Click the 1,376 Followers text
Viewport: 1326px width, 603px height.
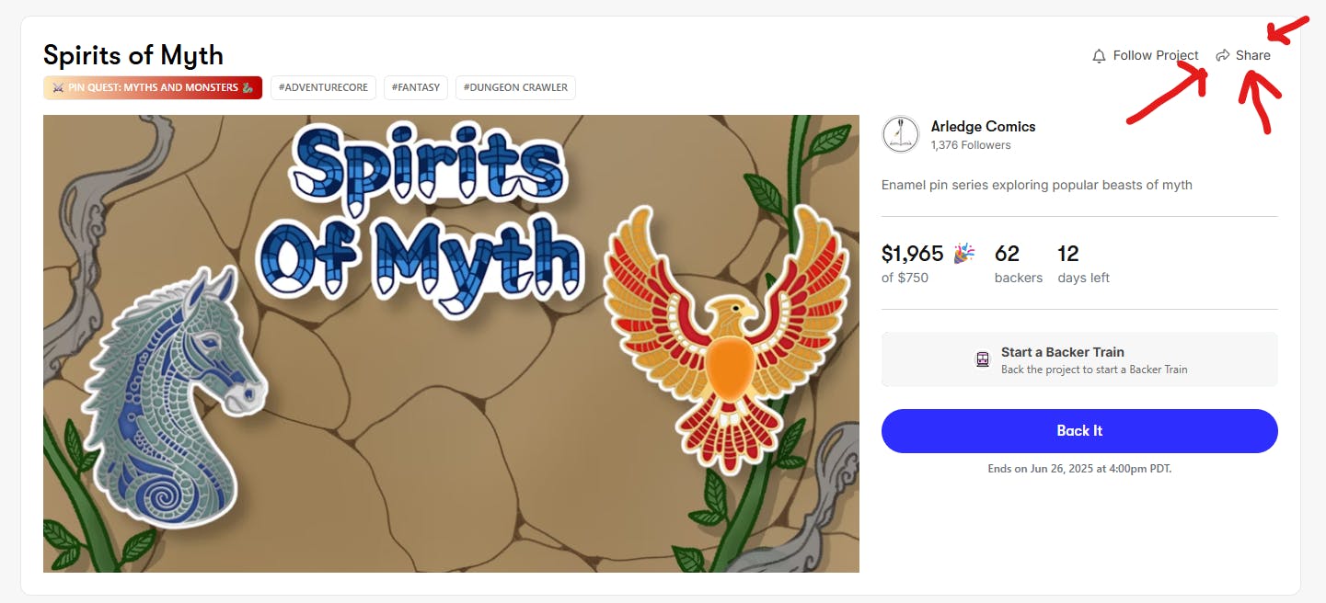click(971, 145)
